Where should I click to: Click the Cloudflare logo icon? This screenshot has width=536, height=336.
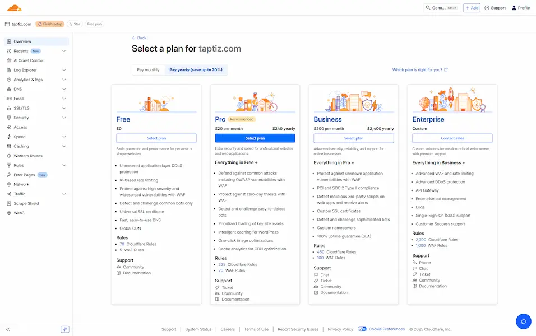click(x=15, y=8)
